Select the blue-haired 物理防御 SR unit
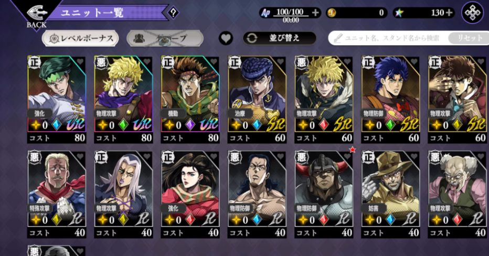This screenshot has height=256, width=489. tap(390, 100)
